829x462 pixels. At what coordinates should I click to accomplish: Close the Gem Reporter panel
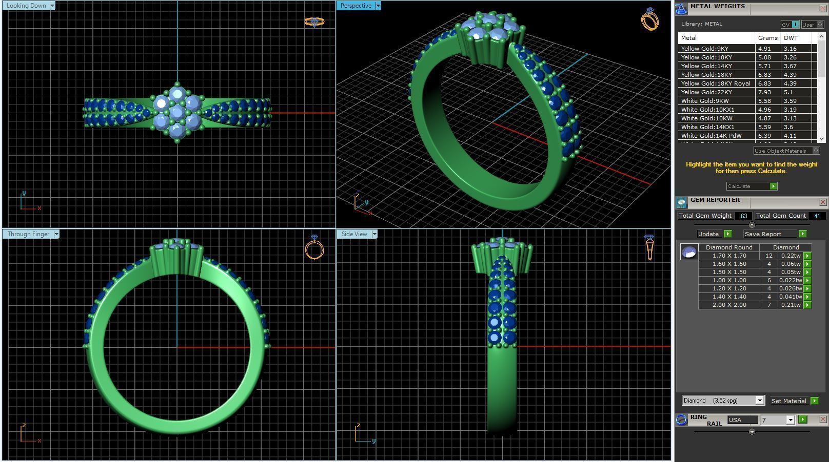coord(822,202)
